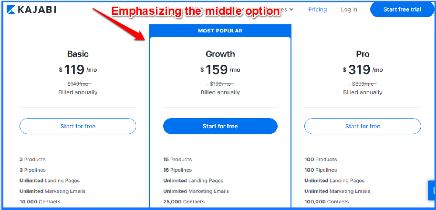
Task: Click the MOST POPULAR banner
Action: click(220, 31)
